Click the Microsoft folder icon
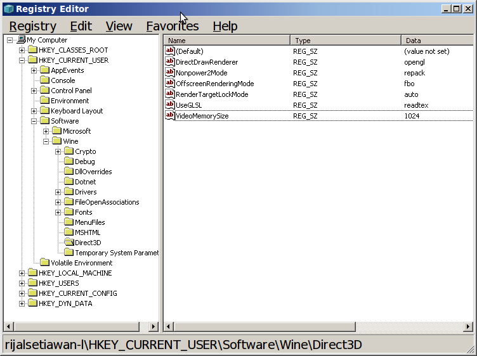 57,131
